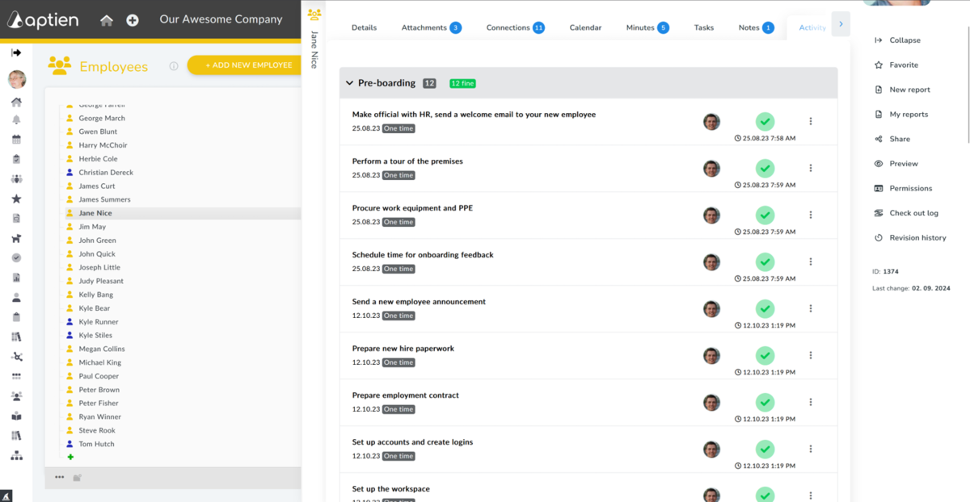
Task: Open the three-dots menu under employee list
Action: coord(59,477)
